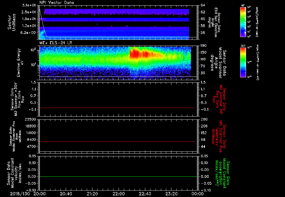This screenshot has width=285, height=197.
Task: Click the white sun elevation curve in NPI panel
Action: tap(118, 37)
